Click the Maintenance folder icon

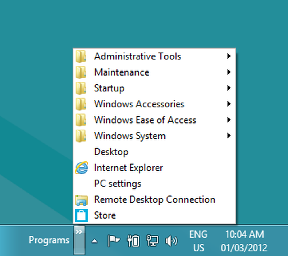coord(81,72)
